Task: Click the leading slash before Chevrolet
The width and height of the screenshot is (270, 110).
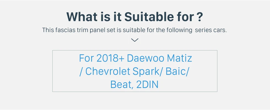Action: click(81, 71)
